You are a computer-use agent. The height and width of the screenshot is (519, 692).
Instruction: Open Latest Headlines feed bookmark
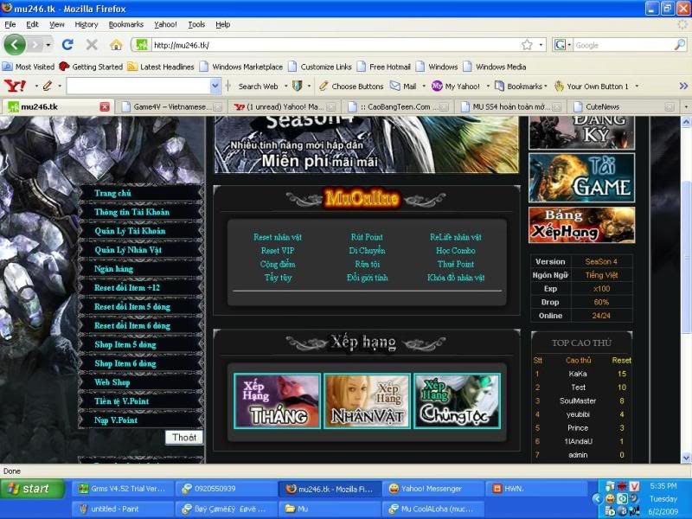point(161,67)
